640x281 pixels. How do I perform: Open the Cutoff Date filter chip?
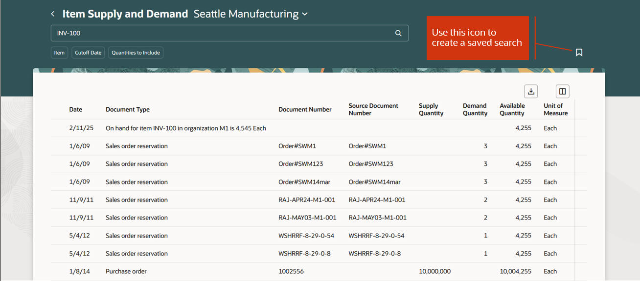(x=88, y=53)
